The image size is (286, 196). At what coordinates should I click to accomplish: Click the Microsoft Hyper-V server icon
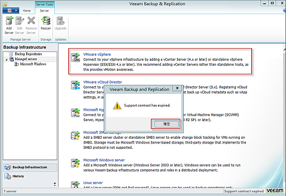pos(75,113)
